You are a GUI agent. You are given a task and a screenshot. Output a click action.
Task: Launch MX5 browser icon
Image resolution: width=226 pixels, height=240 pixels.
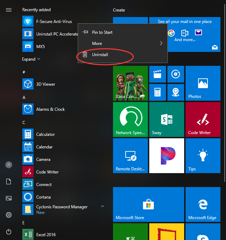pyautogui.click(x=28, y=46)
